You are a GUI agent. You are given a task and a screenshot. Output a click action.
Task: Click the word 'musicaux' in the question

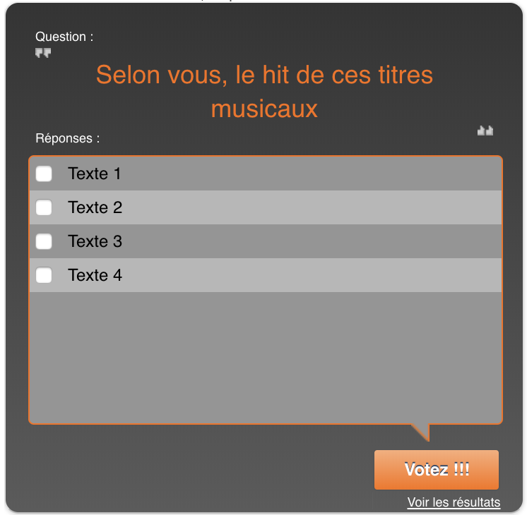(264, 109)
